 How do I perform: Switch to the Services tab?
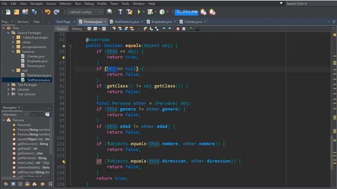(23, 22)
